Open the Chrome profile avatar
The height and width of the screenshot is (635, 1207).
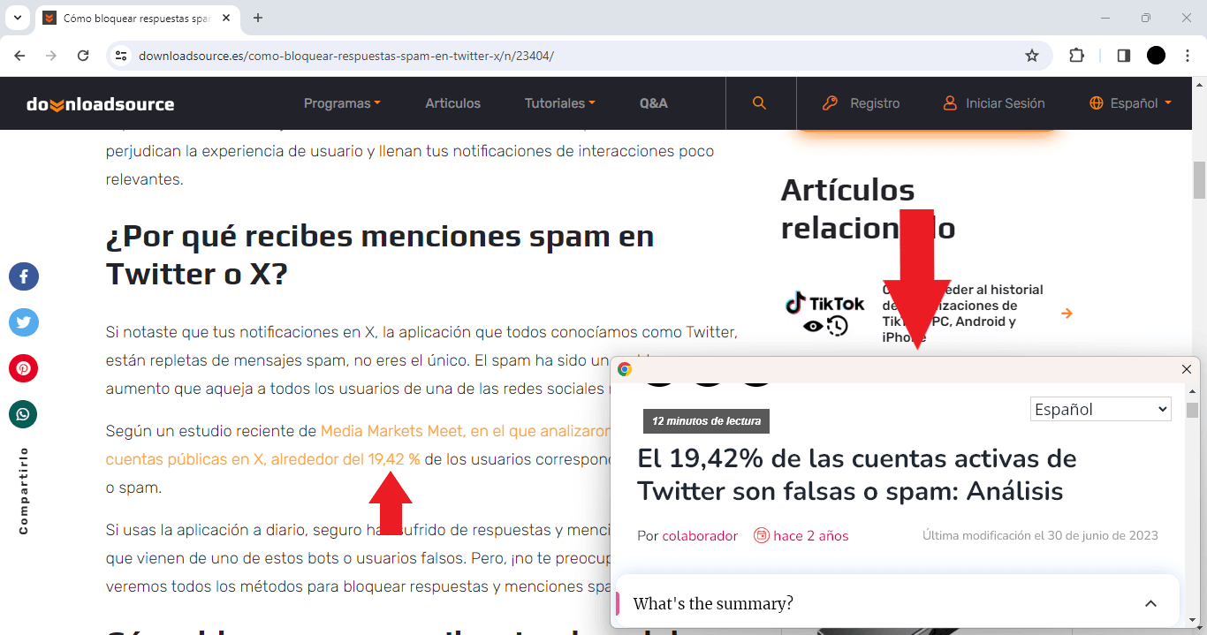coord(1156,56)
